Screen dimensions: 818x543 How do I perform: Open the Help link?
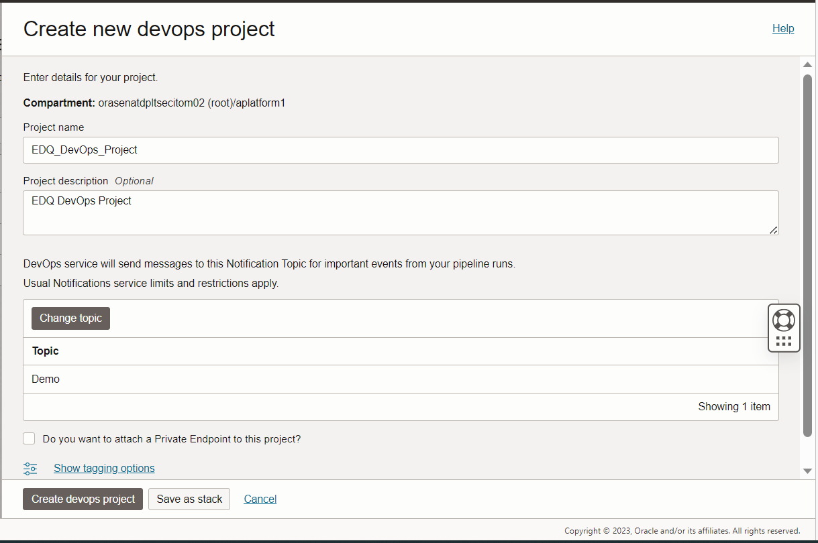783,28
